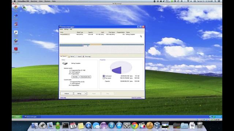Screen dimensions: 234x131
Task: Click the View files... button
Action: (x=75, y=77)
